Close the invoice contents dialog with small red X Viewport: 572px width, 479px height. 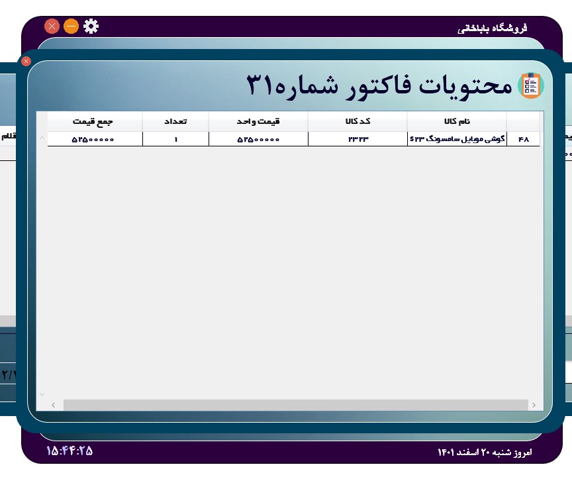pos(26,61)
